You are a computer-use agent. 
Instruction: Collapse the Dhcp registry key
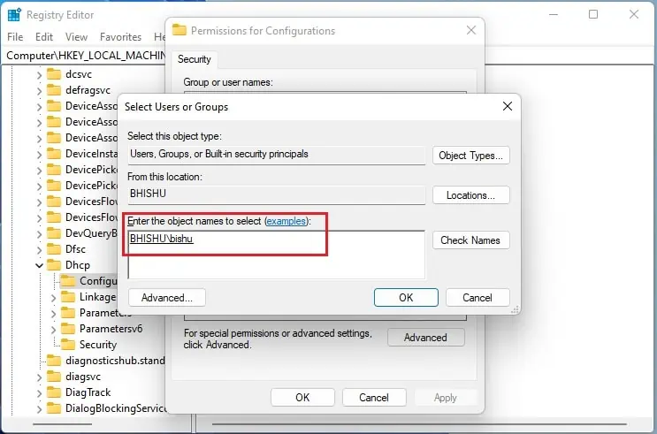[x=39, y=265]
